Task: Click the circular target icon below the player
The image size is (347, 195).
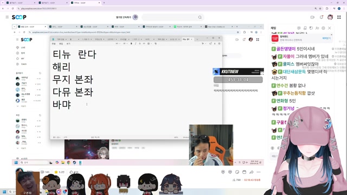Action: pyautogui.click(x=223, y=172)
